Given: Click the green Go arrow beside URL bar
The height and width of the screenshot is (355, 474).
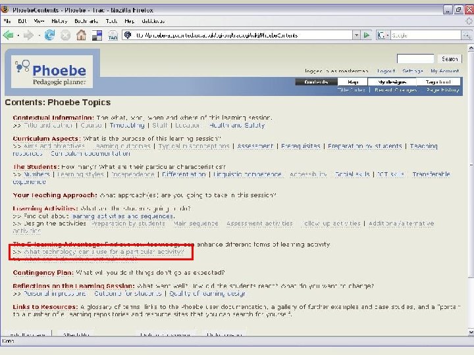Looking at the screenshot, I should click(x=367, y=35).
